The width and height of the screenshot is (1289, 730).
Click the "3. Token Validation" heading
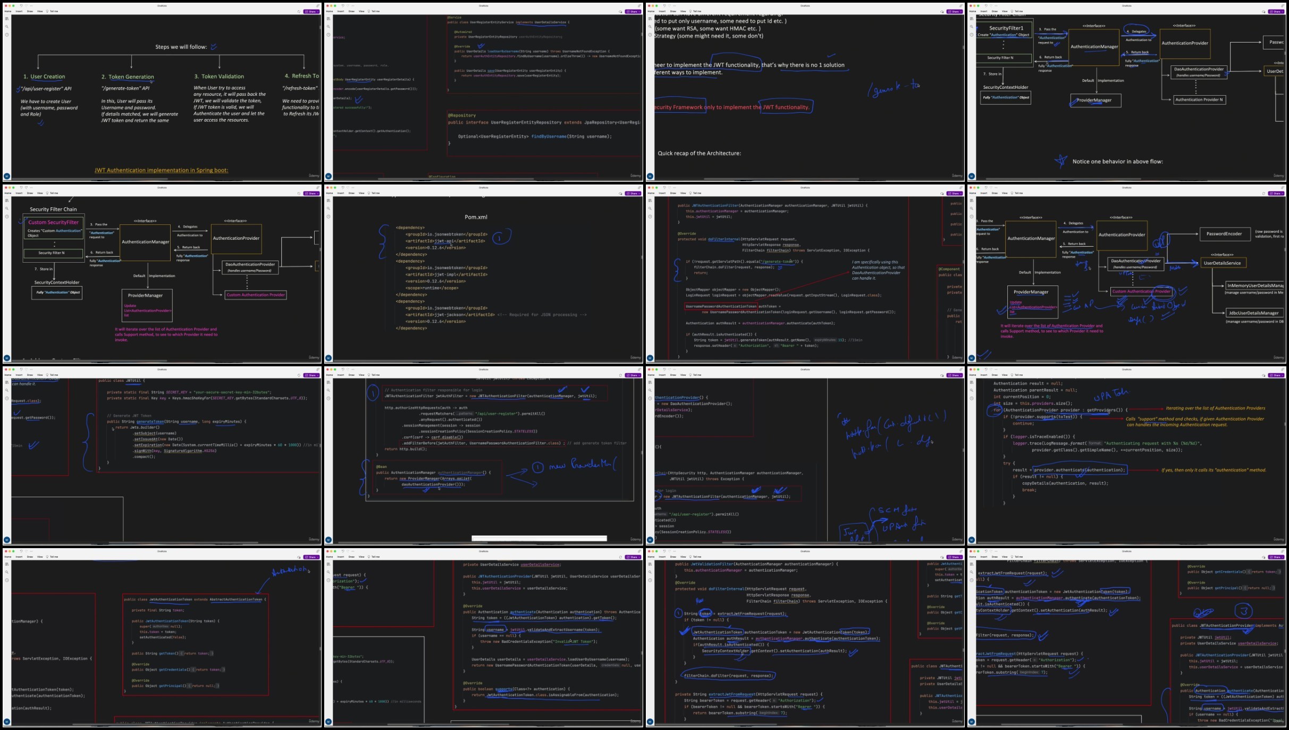click(x=219, y=77)
